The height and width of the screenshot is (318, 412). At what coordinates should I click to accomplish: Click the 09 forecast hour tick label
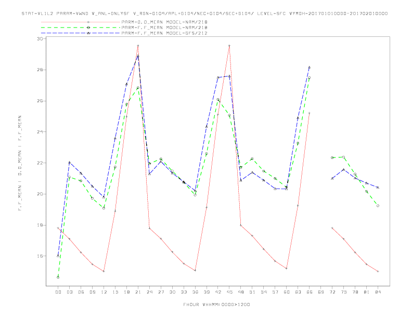click(x=92, y=292)
